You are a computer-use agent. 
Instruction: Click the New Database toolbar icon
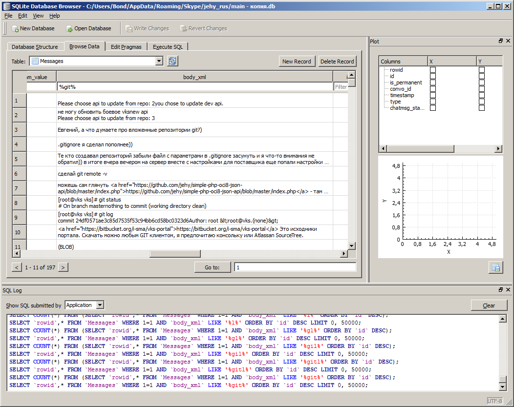point(15,29)
